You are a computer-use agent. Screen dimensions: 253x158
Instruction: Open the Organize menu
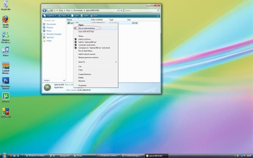[x=50, y=15]
